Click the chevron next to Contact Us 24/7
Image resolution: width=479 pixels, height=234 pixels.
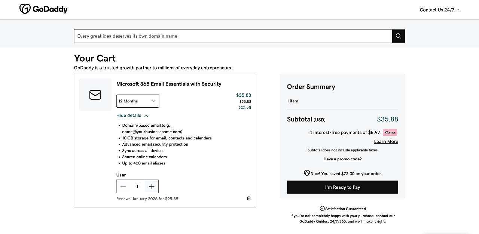[x=458, y=10]
